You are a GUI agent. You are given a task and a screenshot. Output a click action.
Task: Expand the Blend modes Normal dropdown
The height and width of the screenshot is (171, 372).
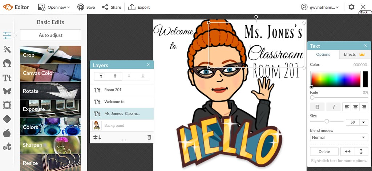[x=339, y=137]
